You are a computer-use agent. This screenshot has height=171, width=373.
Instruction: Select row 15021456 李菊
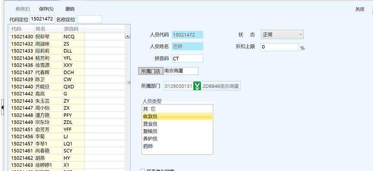(67, 137)
